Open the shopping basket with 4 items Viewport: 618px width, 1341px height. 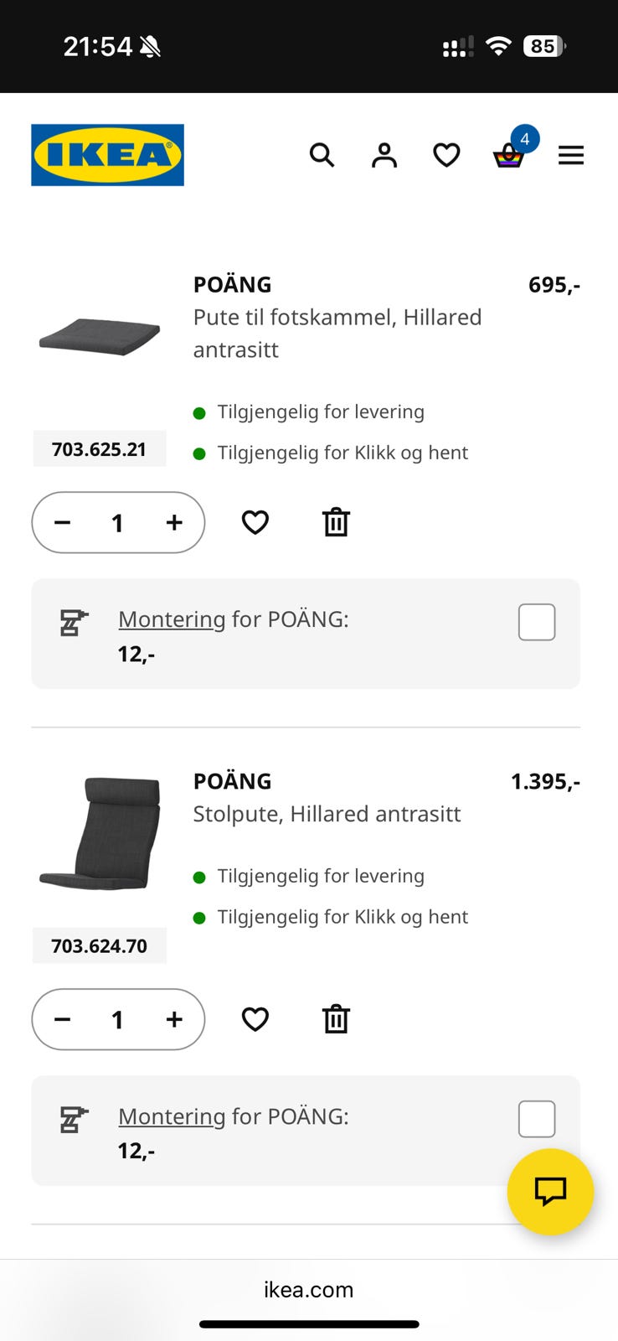point(508,156)
